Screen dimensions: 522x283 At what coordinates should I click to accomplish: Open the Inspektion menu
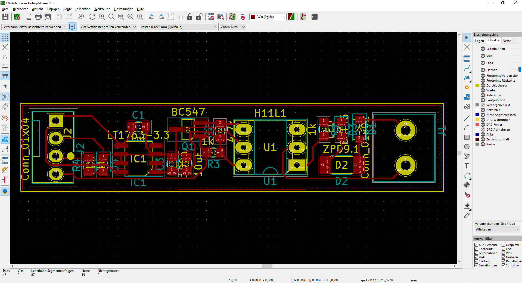(x=83, y=9)
